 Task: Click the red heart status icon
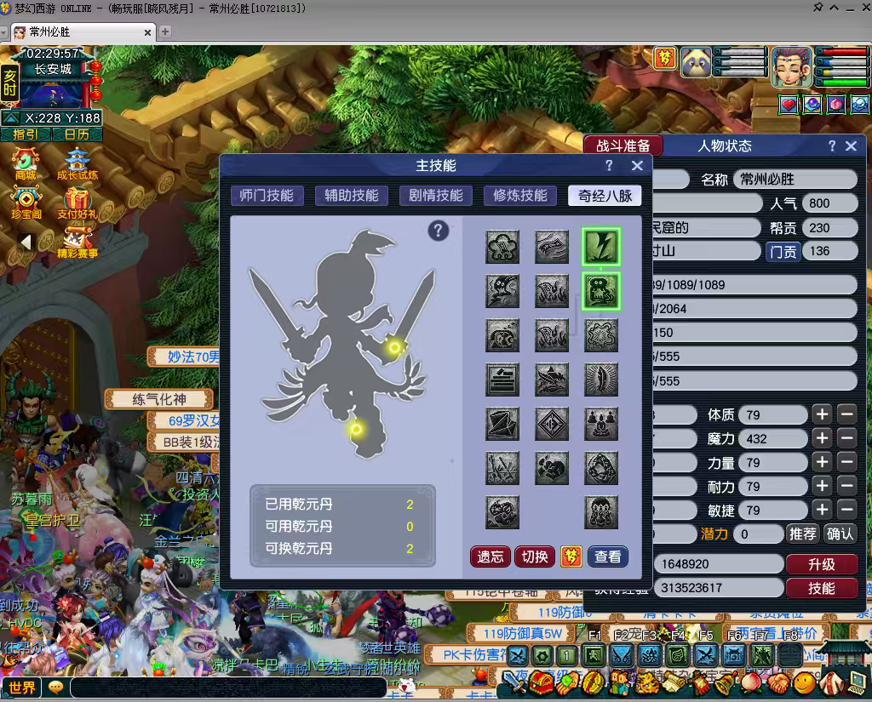(x=788, y=105)
